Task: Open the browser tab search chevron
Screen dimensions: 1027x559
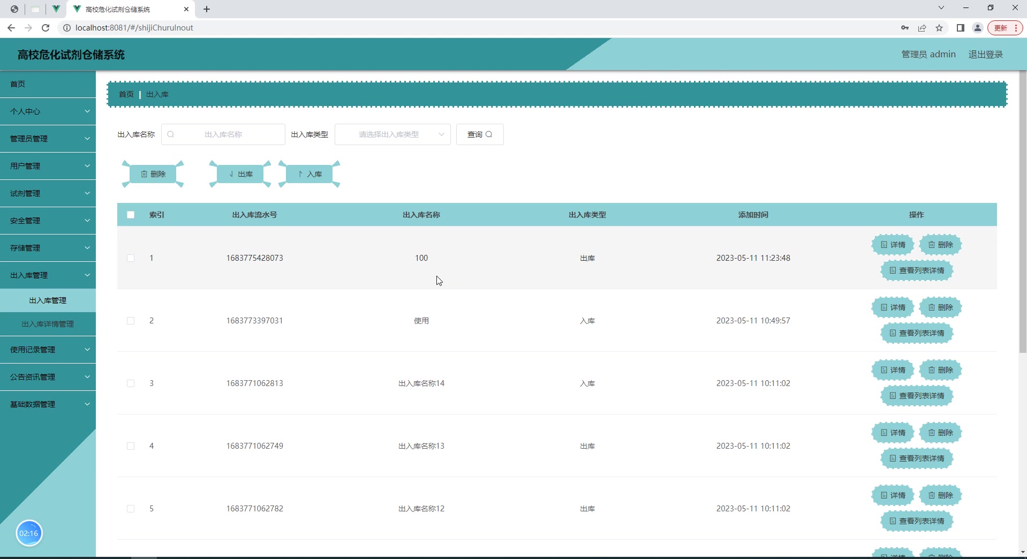Action: point(941,7)
